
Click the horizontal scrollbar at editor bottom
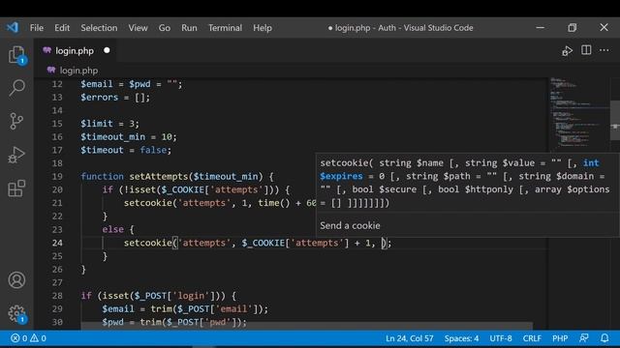306,326
